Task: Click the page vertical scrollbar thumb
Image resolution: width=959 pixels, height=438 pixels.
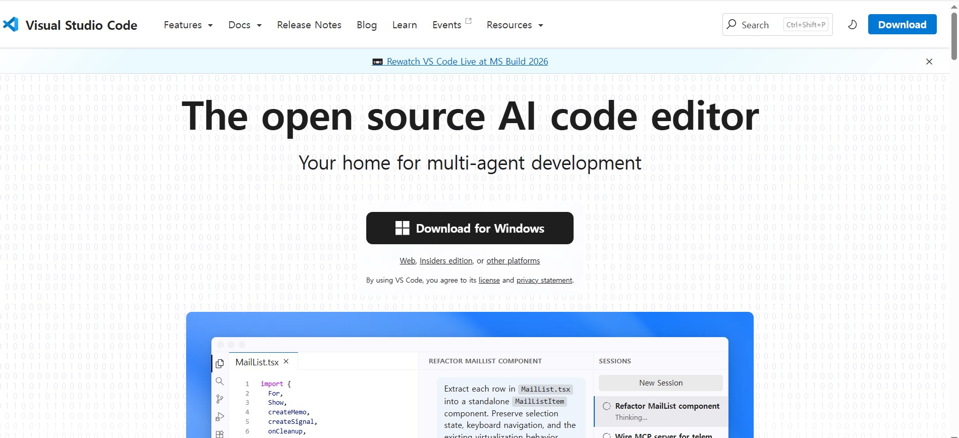Action: pos(954,35)
